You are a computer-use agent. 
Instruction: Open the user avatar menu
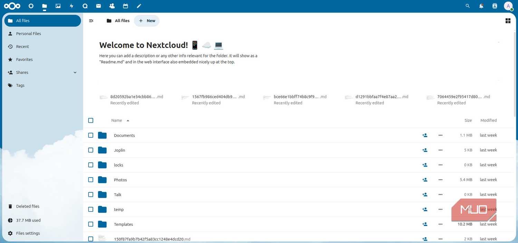click(x=508, y=6)
